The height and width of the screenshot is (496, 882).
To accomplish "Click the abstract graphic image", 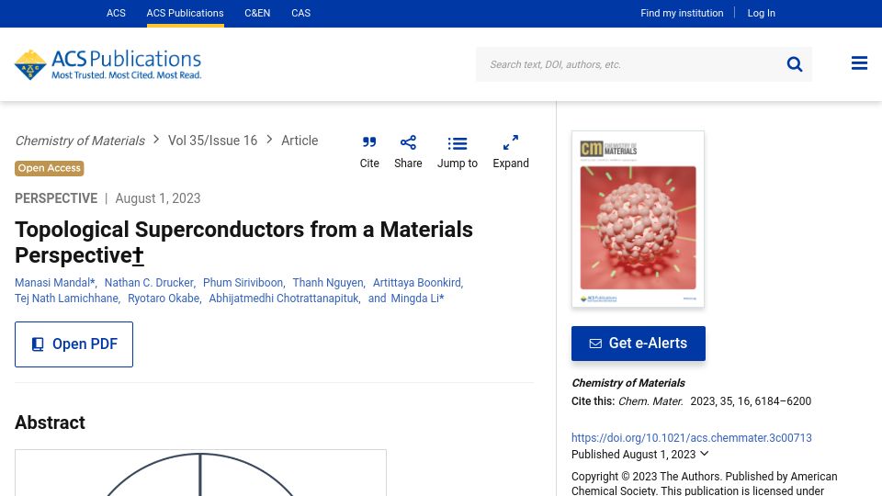I will pyautogui.click(x=200, y=472).
